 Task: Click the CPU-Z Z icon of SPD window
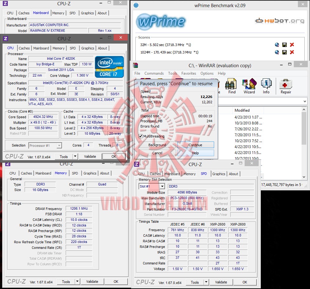click(137, 164)
